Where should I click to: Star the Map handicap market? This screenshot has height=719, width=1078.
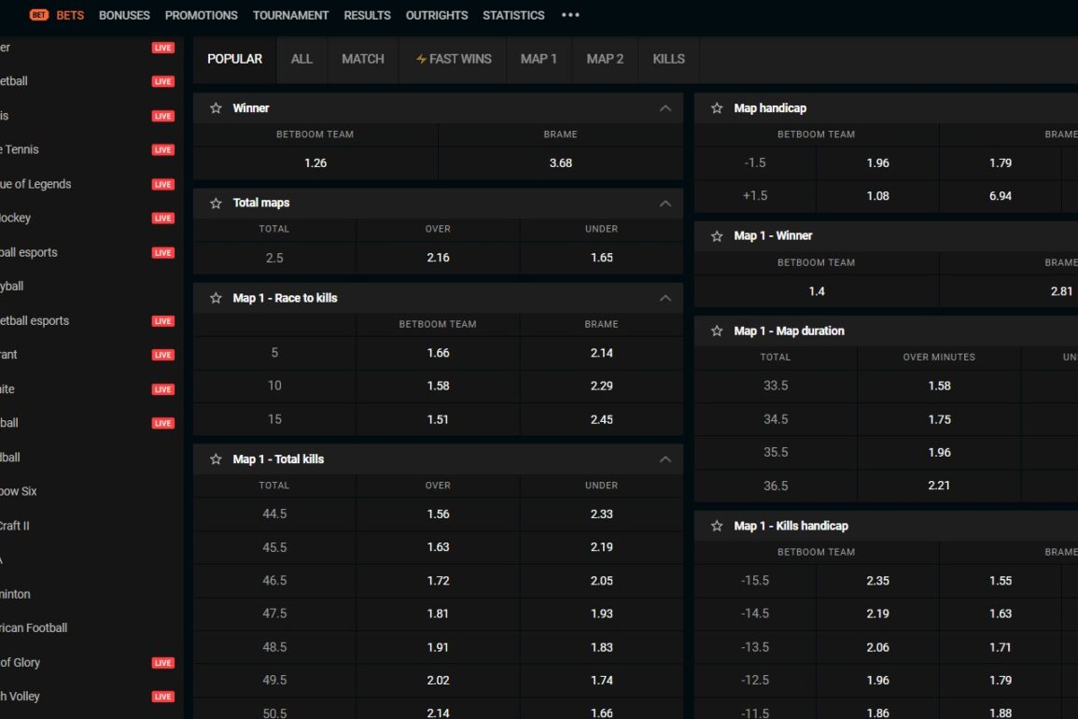point(717,108)
